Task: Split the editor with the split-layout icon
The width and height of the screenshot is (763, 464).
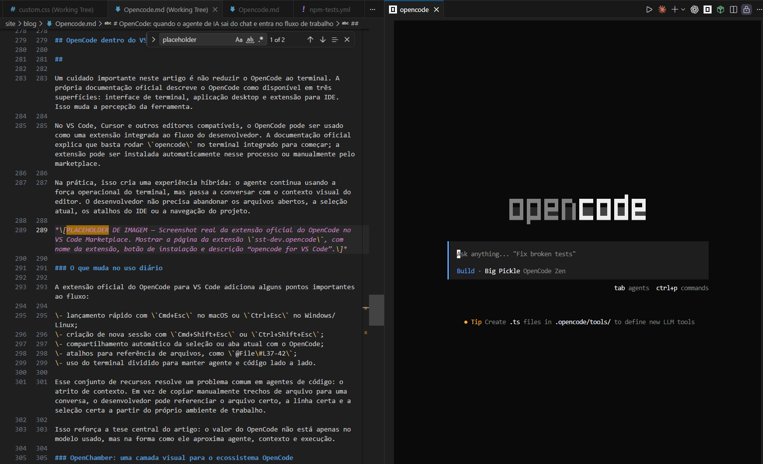Action: point(734,9)
